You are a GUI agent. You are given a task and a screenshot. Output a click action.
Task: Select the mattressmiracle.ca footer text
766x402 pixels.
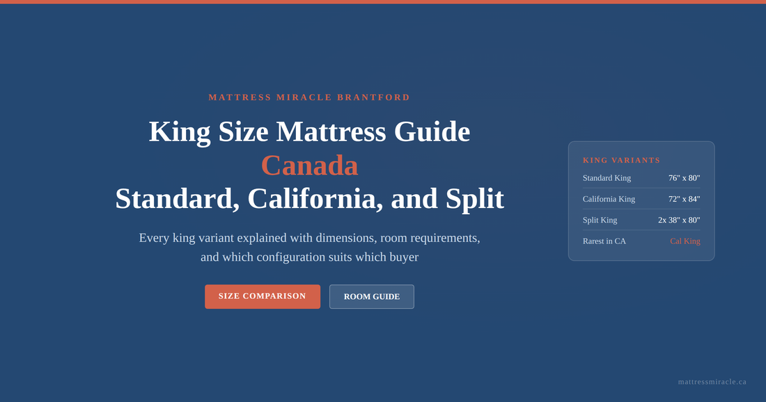pyautogui.click(x=712, y=382)
